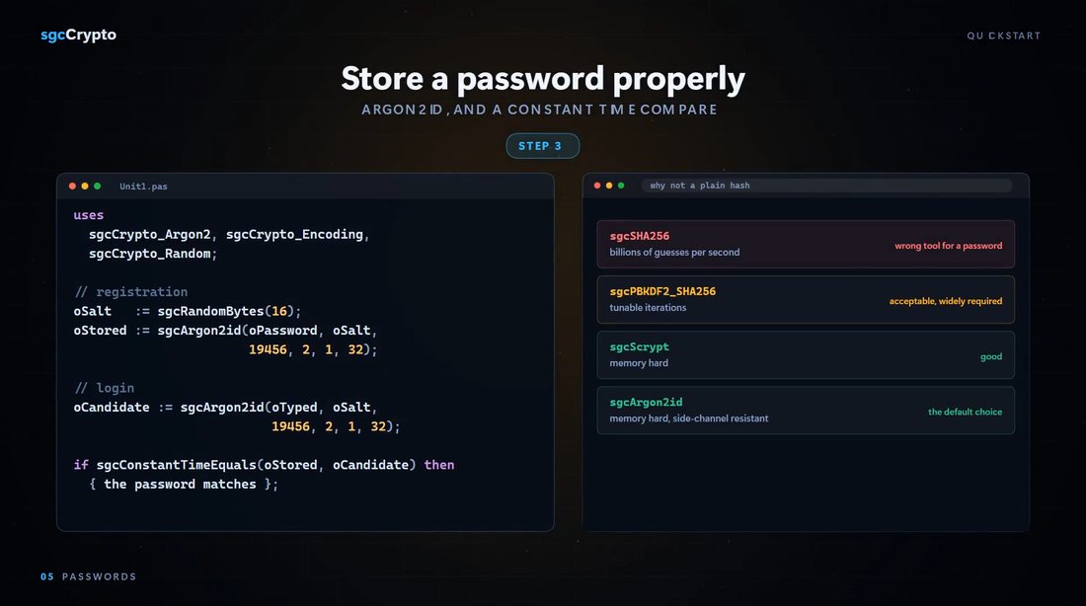Click 'sgcCrypto_Argon2' in uses clause

[x=150, y=235]
